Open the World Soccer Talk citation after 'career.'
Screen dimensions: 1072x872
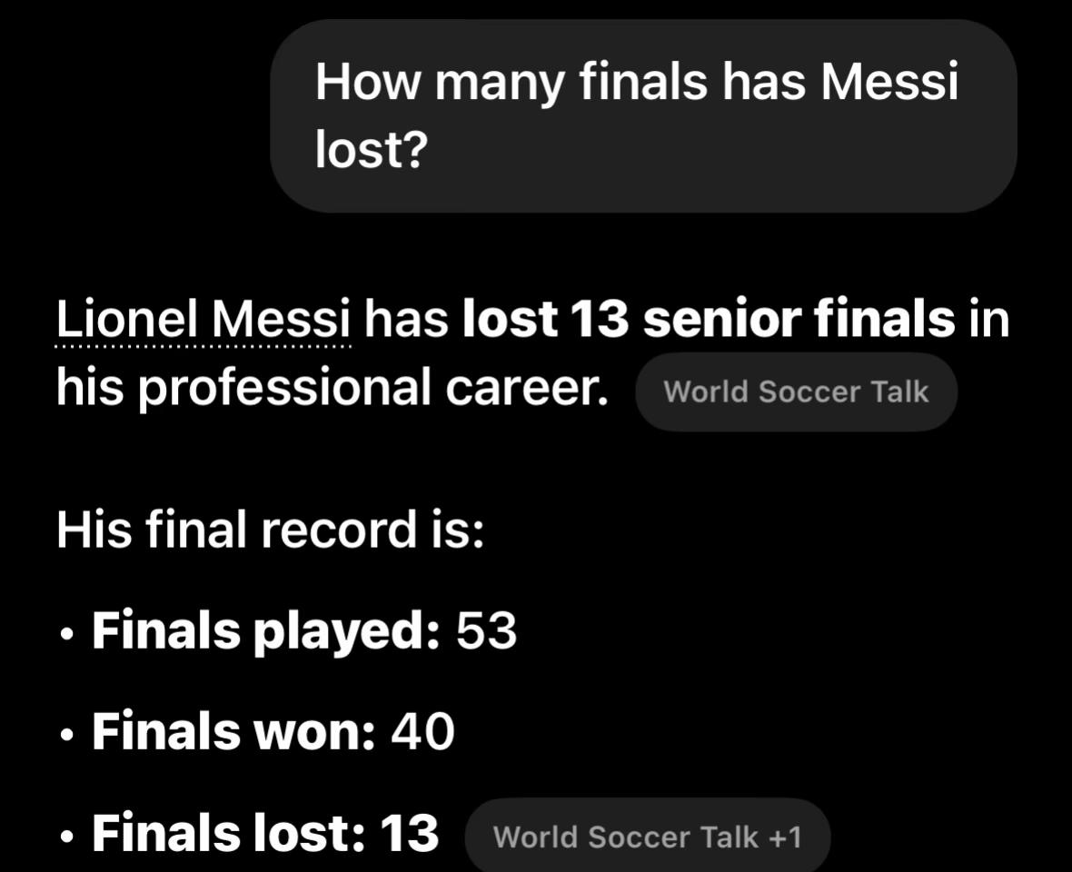(796, 391)
